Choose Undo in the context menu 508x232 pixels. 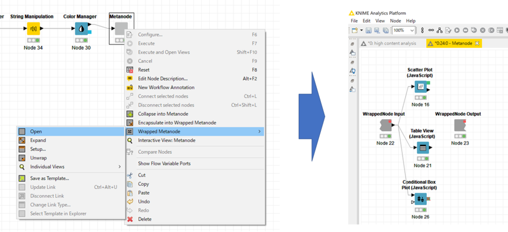(194, 202)
